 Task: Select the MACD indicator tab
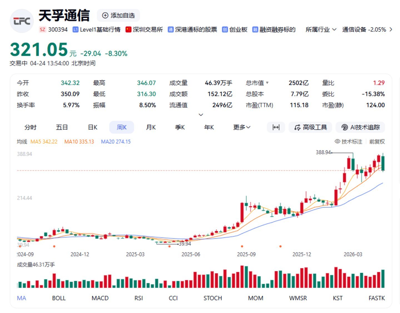tap(100, 298)
